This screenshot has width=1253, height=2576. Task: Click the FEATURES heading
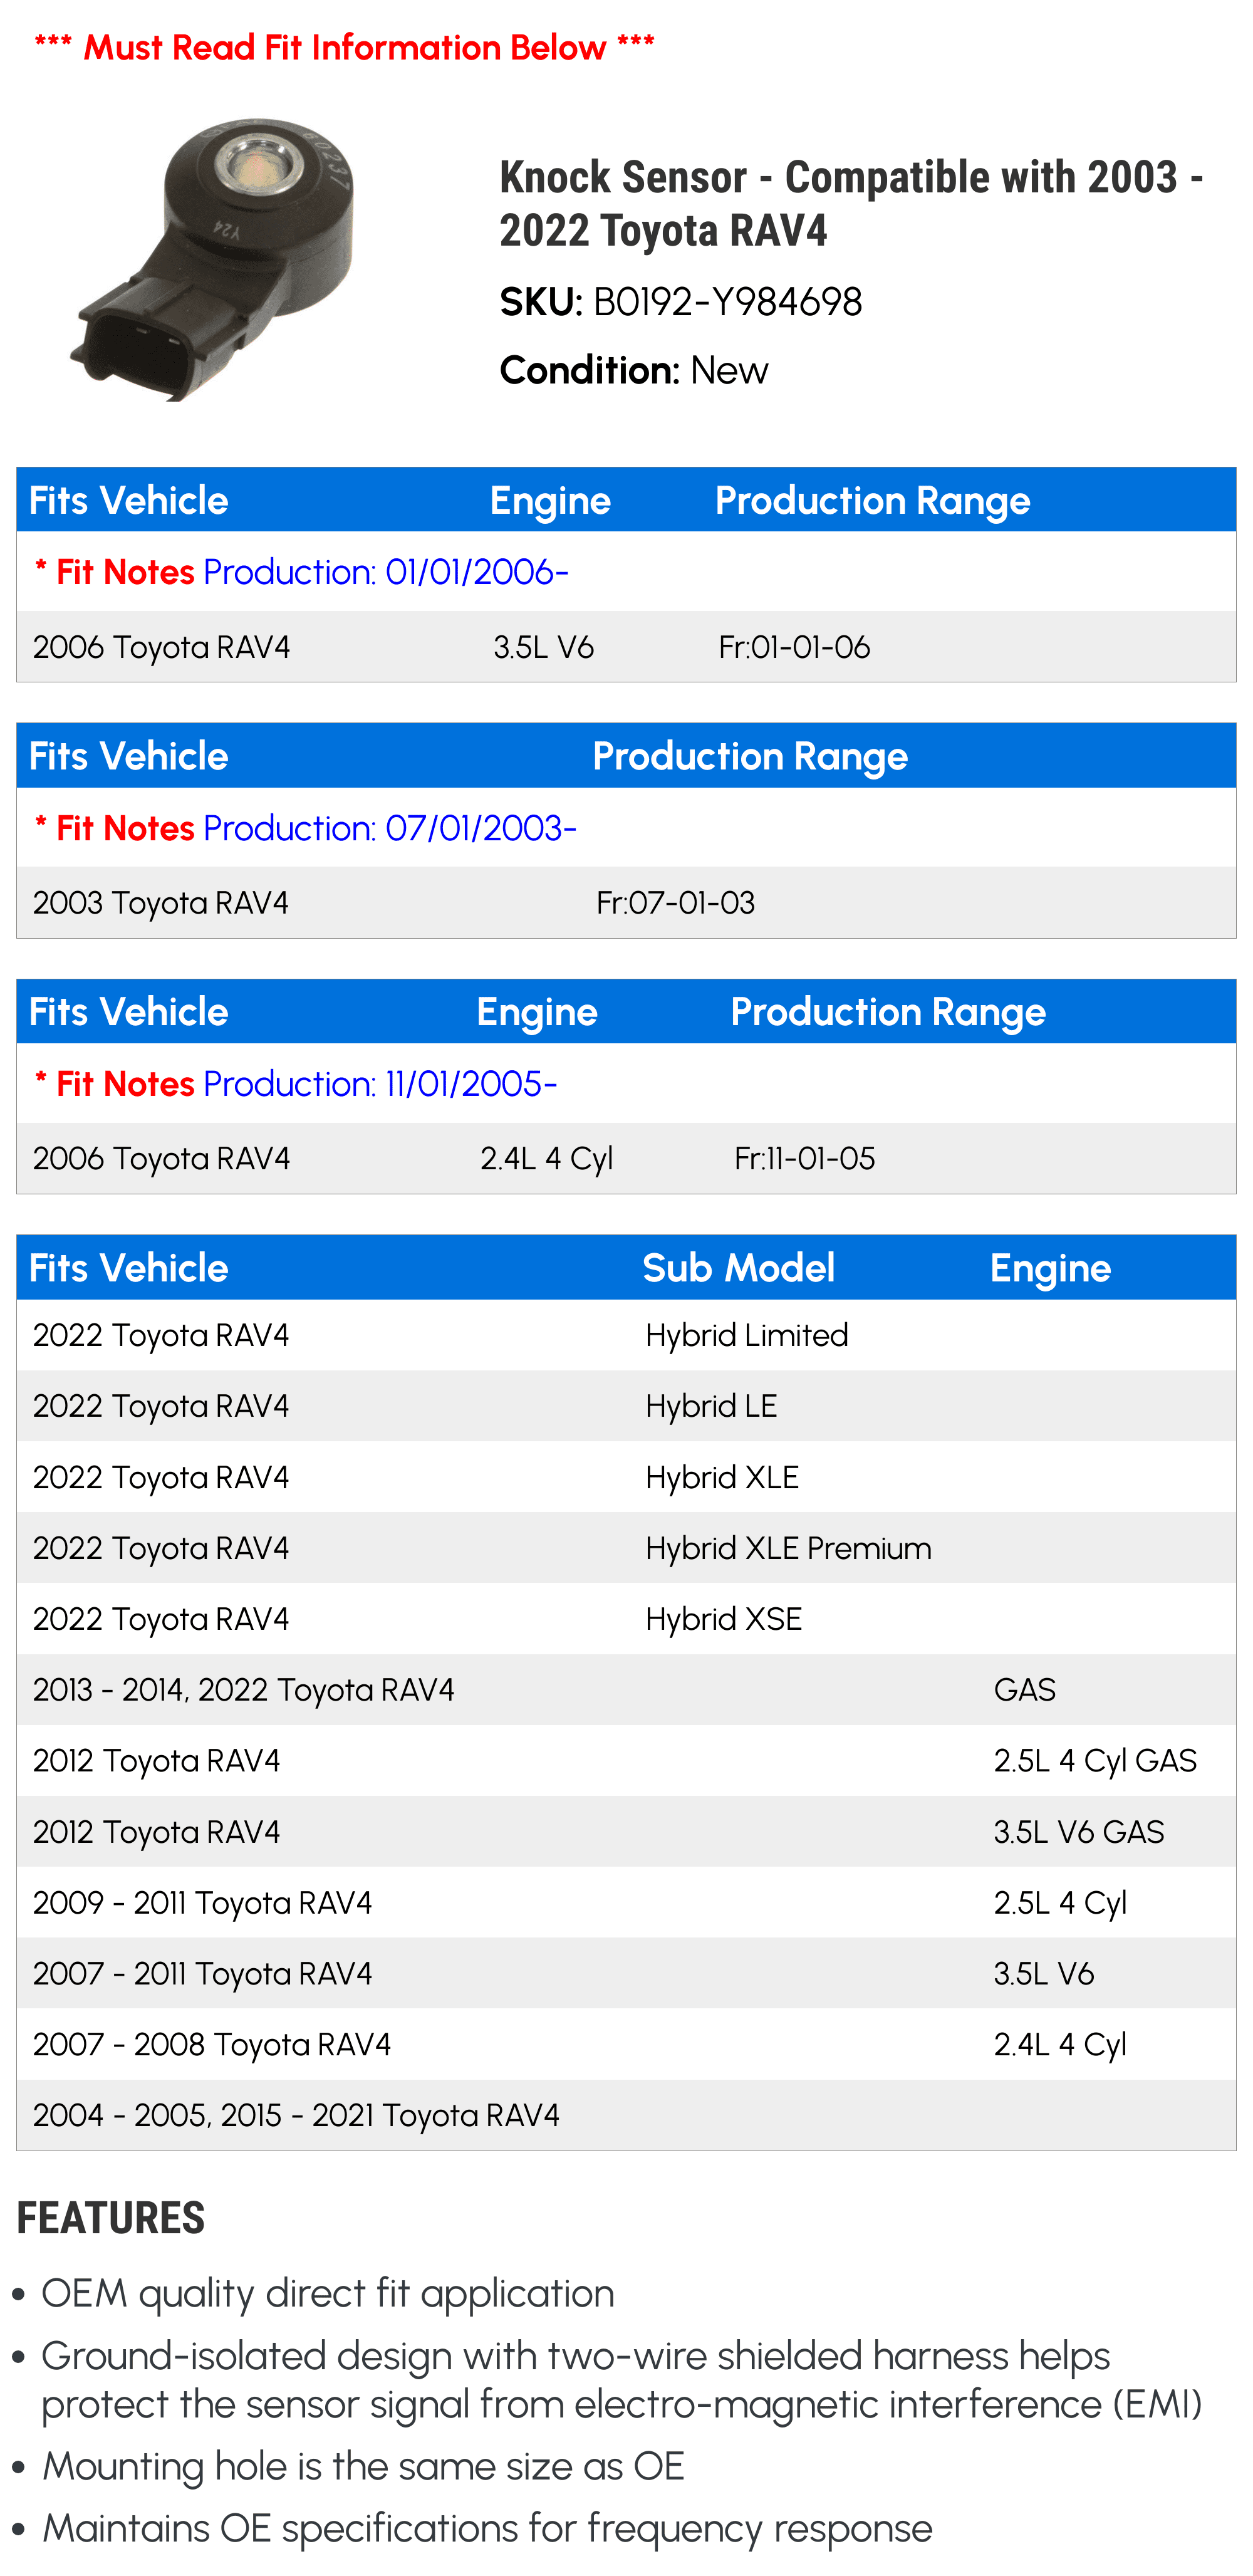[x=111, y=2219]
